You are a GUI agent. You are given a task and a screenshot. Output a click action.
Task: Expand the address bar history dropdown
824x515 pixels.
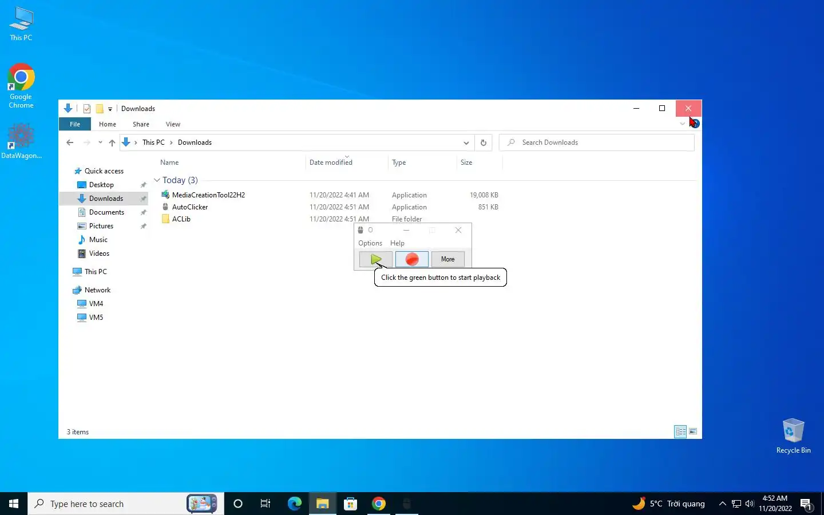(466, 142)
